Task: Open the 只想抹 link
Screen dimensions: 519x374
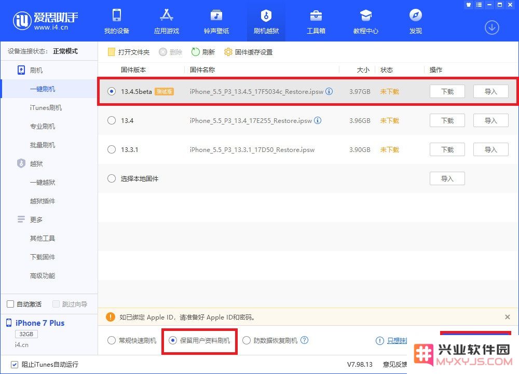Action: point(397,341)
